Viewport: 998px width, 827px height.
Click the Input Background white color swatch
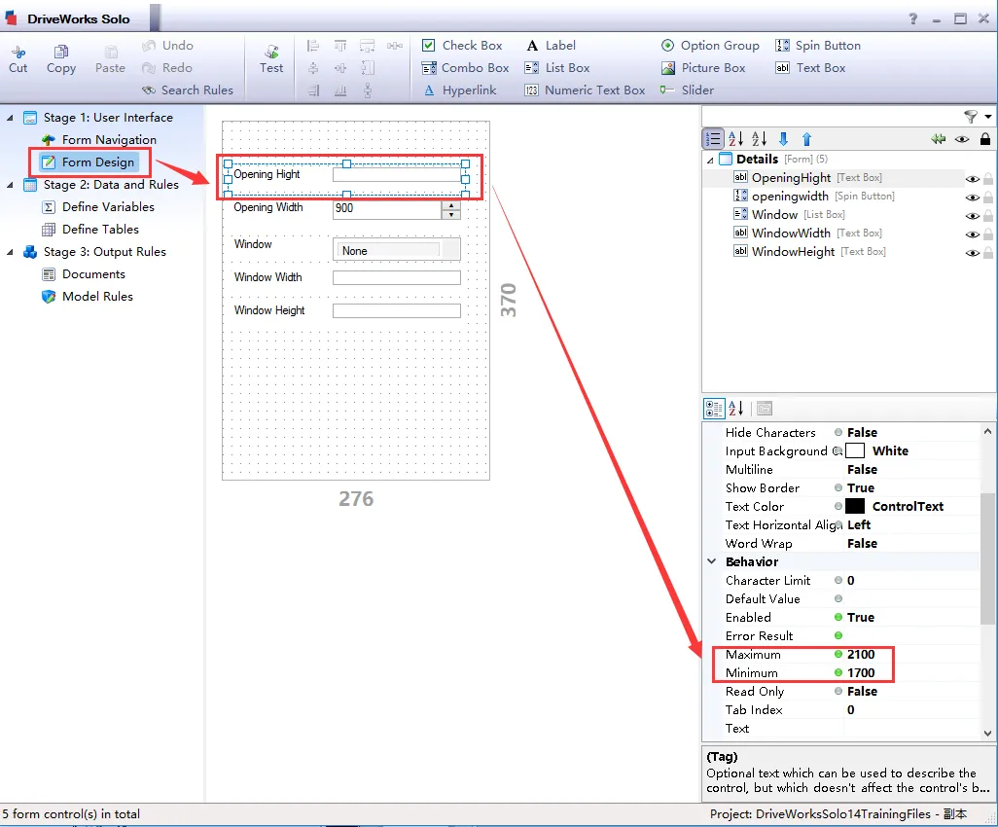pos(855,451)
